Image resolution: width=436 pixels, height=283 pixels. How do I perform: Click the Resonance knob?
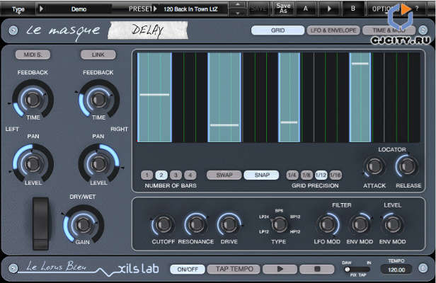pos(196,224)
